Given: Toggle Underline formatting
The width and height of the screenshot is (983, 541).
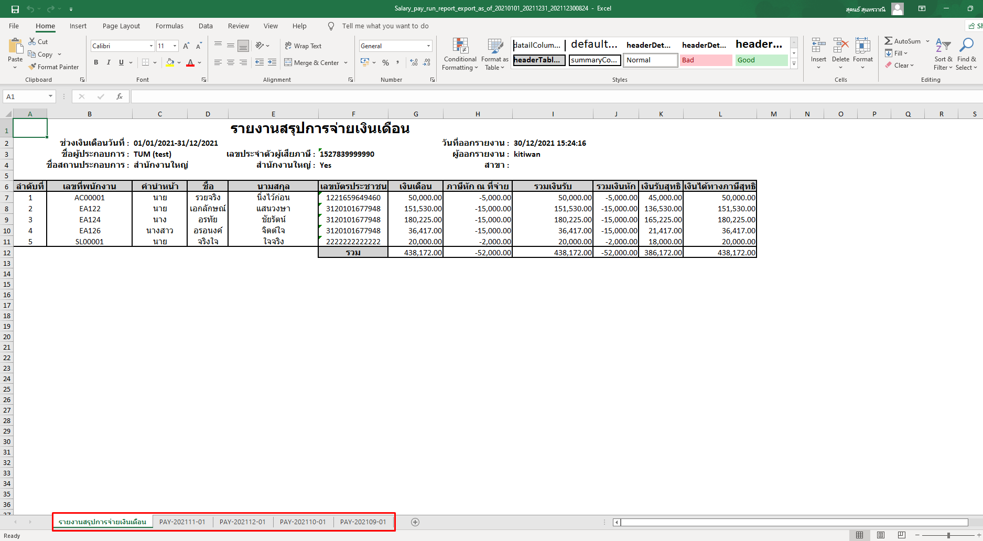Looking at the screenshot, I should 121,62.
